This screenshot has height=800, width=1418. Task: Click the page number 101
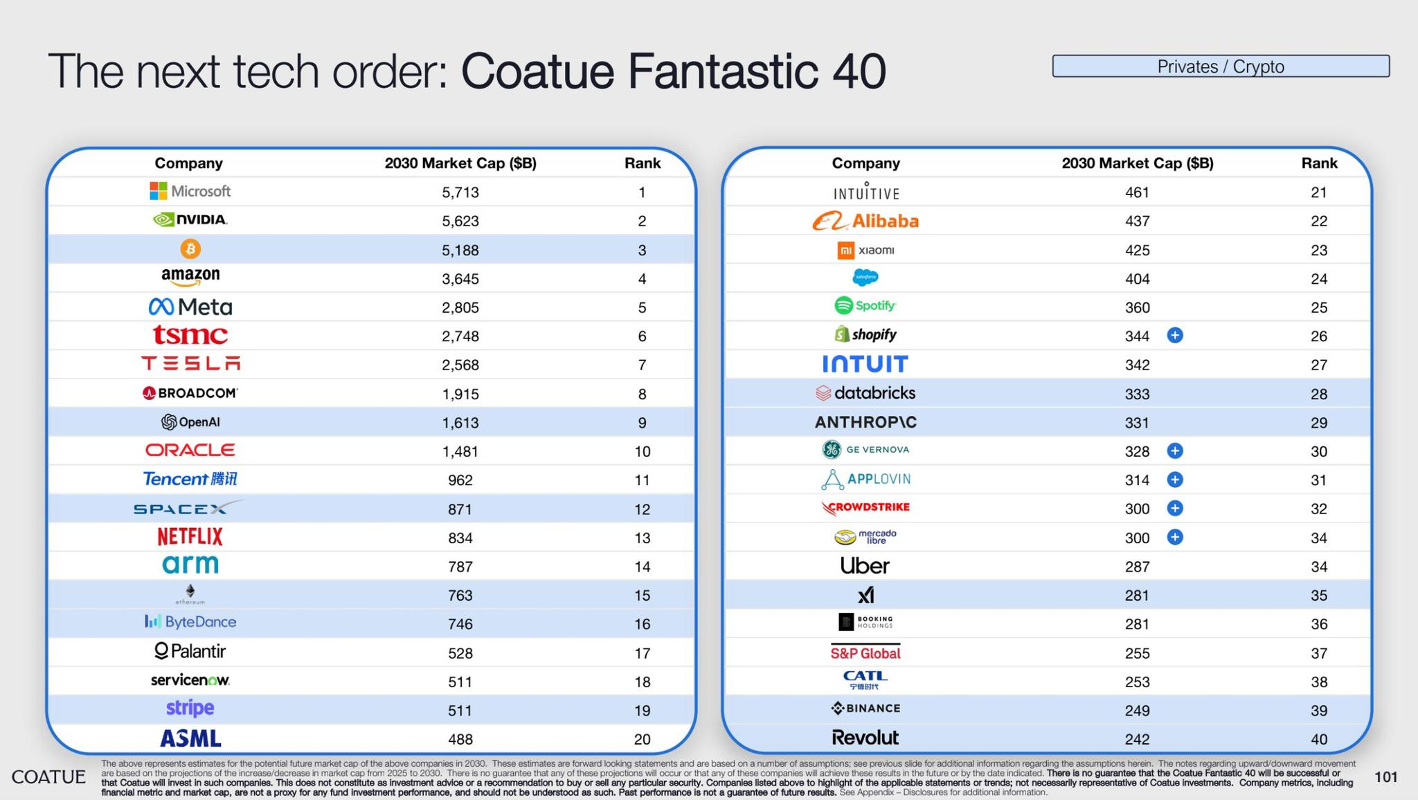point(1385,777)
